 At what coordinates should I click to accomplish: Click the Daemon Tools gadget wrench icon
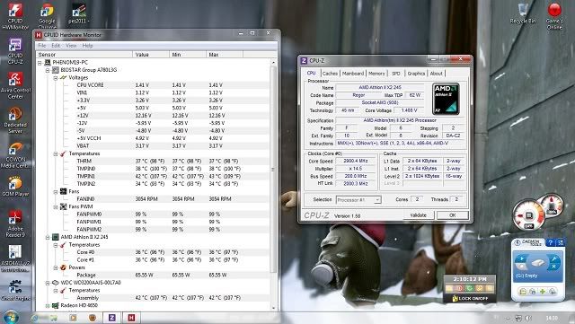pos(554,259)
